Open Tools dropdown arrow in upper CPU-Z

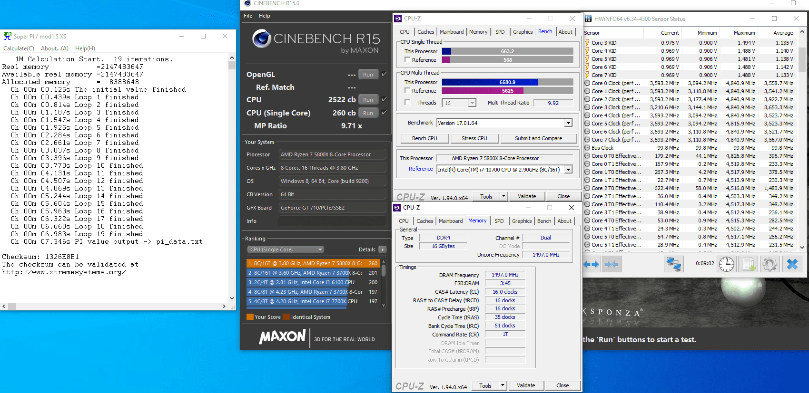tap(503, 196)
